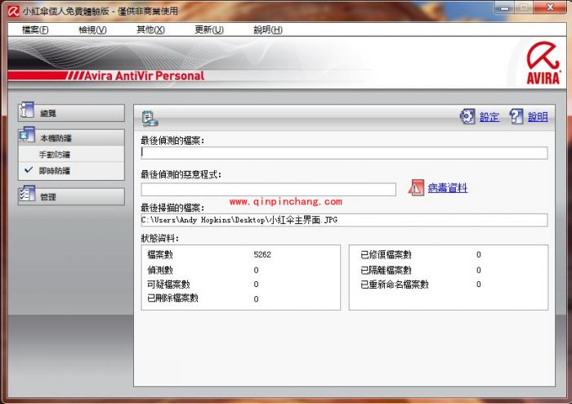Screen dimensions: 572x404
Task: Click the virus warning triangle icon
Action: click(x=417, y=188)
